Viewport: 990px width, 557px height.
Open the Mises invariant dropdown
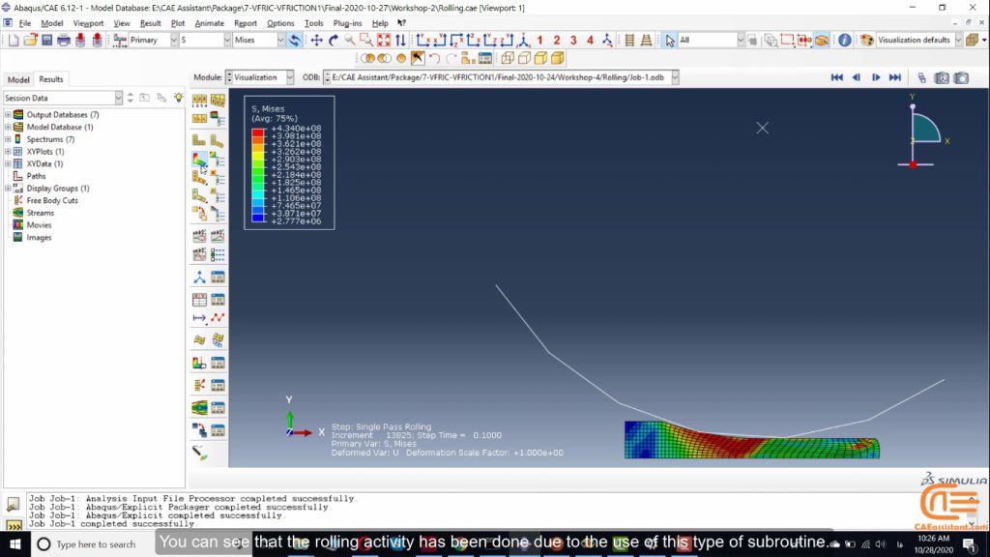pyautogui.click(x=280, y=41)
